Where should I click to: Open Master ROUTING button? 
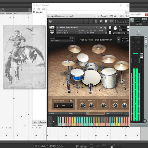pos(138,20)
